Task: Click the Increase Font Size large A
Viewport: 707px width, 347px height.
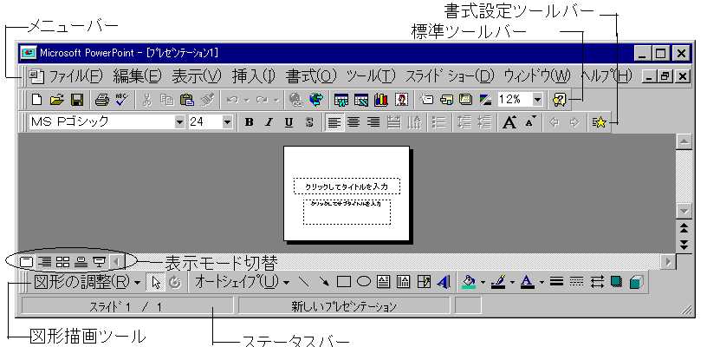Action: pos(509,122)
